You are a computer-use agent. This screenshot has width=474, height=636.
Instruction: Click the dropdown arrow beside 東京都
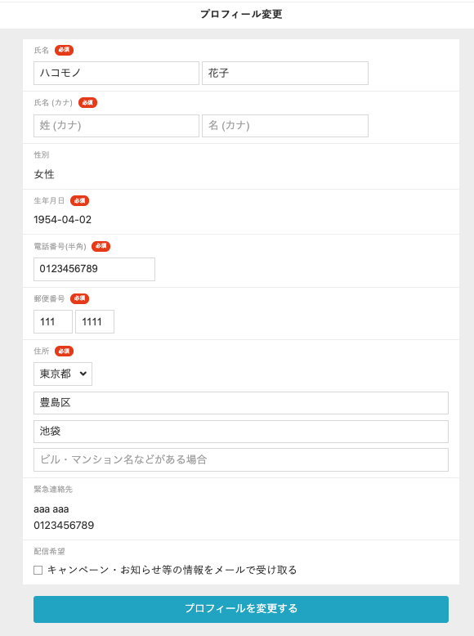tap(83, 374)
